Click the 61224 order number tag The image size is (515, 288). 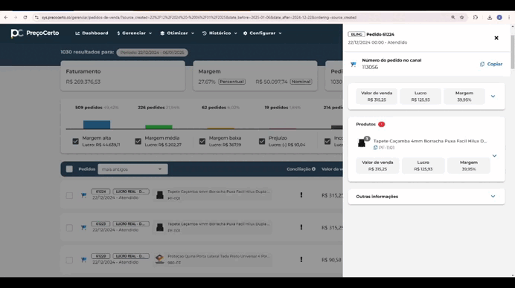tap(100, 192)
